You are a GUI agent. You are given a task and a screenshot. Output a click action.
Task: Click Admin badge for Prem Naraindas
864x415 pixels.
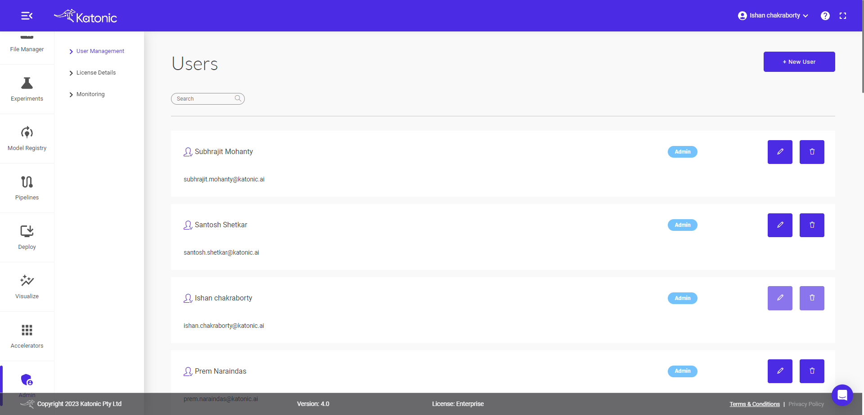tap(682, 371)
